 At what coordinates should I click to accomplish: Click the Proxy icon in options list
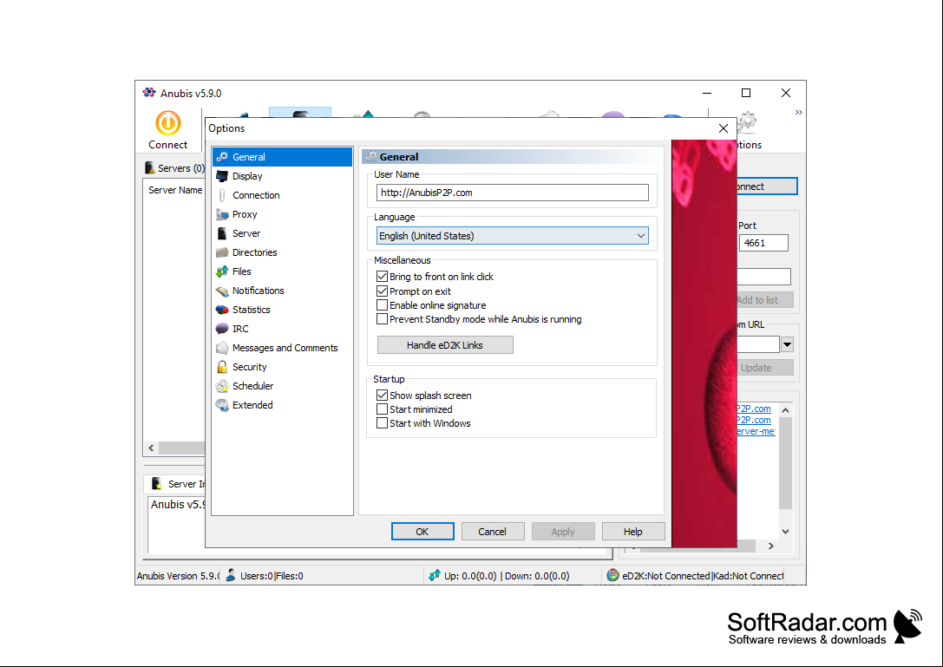pos(222,215)
